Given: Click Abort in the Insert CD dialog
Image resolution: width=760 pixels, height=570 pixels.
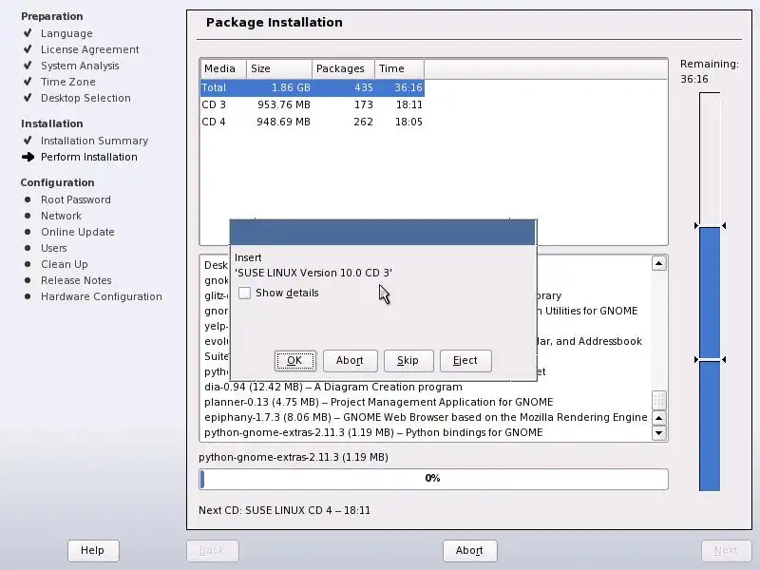Looking at the screenshot, I should (350, 361).
